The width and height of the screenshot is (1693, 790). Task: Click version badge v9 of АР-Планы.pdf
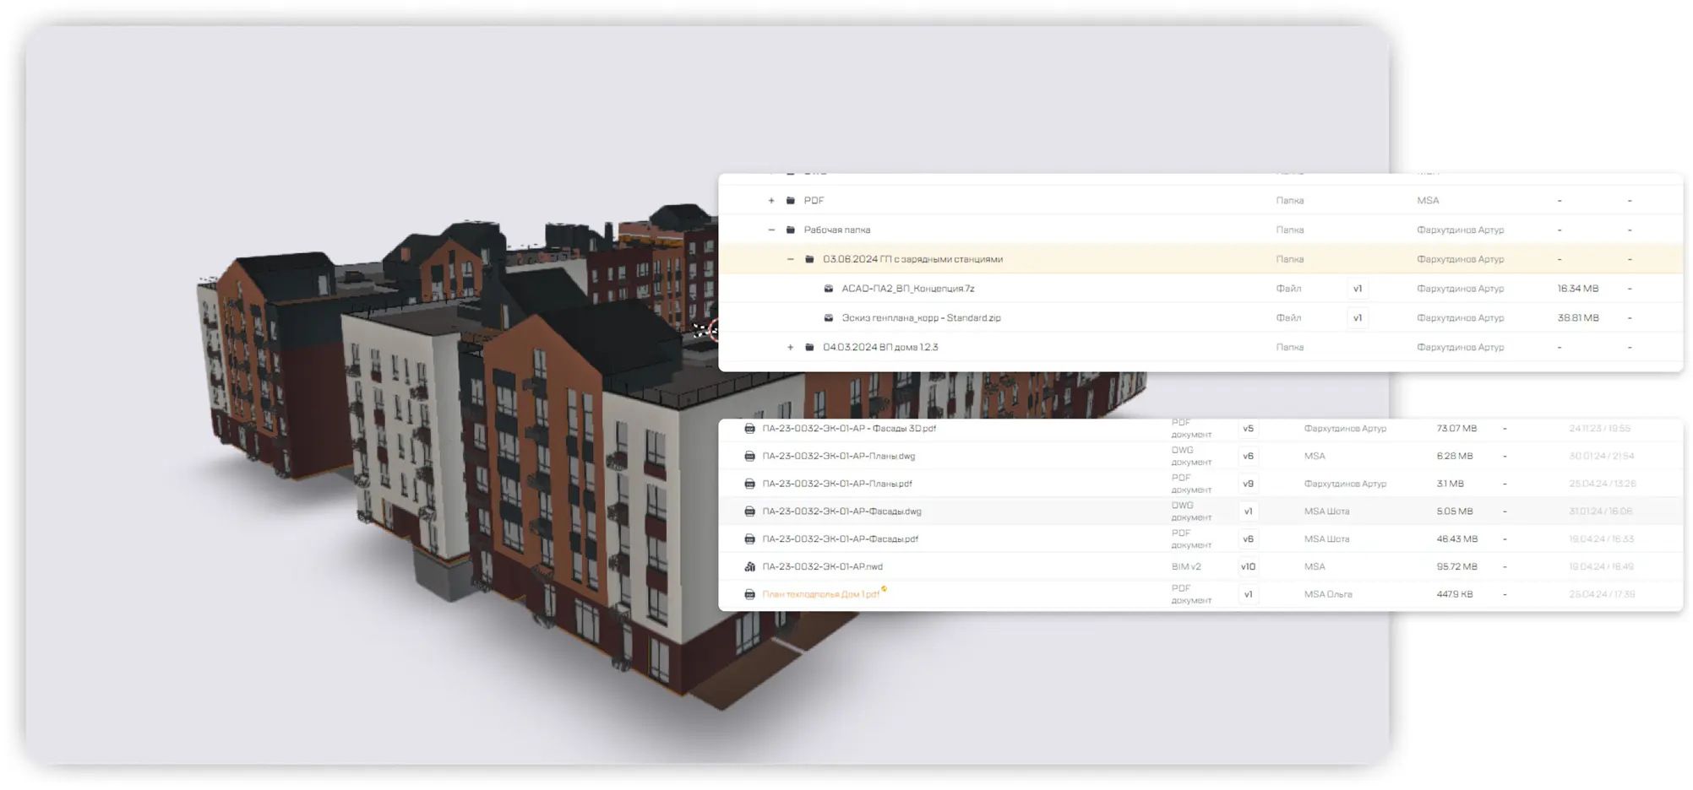point(1248,484)
